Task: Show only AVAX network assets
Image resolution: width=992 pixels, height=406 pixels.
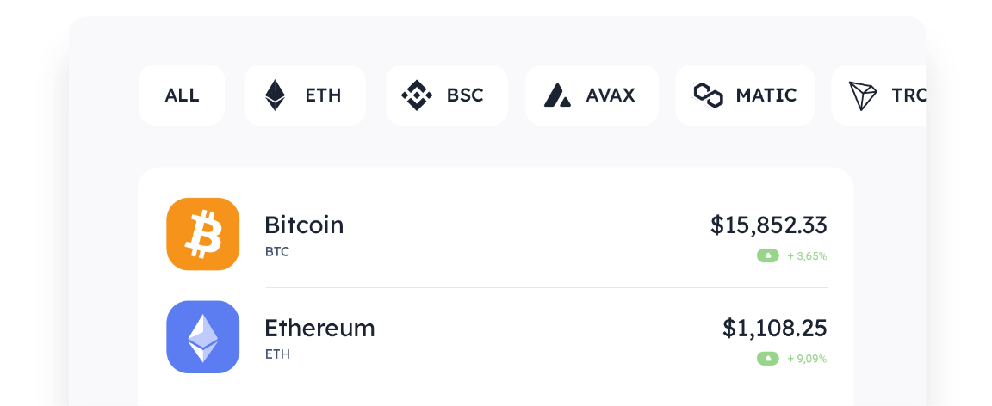Action: (x=610, y=95)
